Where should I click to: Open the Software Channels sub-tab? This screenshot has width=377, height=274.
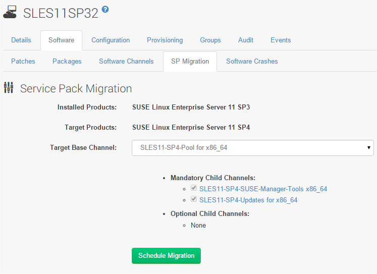[x=126, y=61]
